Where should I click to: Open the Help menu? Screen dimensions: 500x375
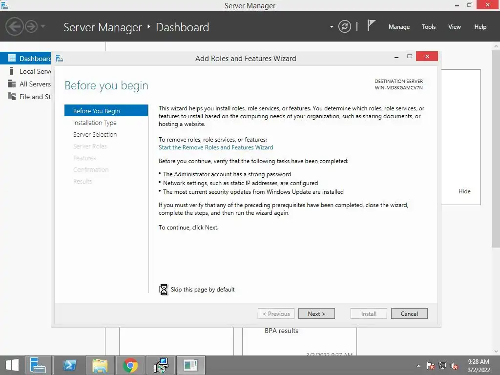(x=480, y=27)
